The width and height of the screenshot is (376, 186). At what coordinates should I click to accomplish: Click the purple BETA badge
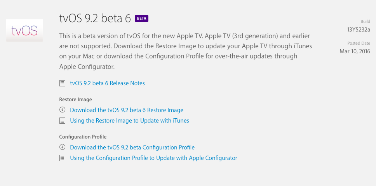coord(141,19)
